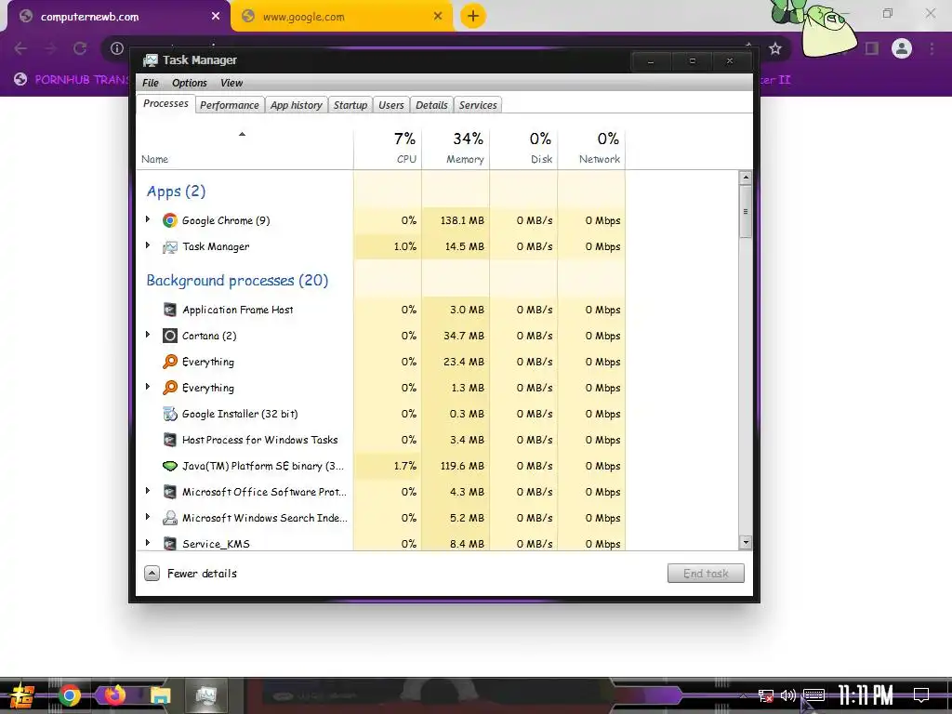Select the Google Chrome process icon
This screenshot has height=714, width=952.
[170, 220]
